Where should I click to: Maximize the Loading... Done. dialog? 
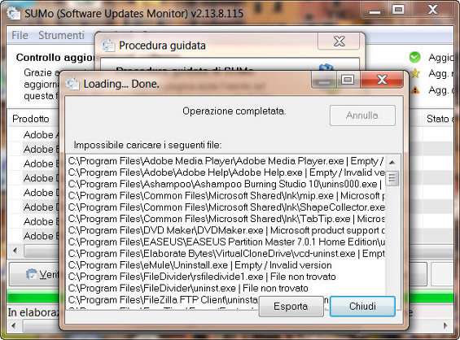(x=348, y=80)
